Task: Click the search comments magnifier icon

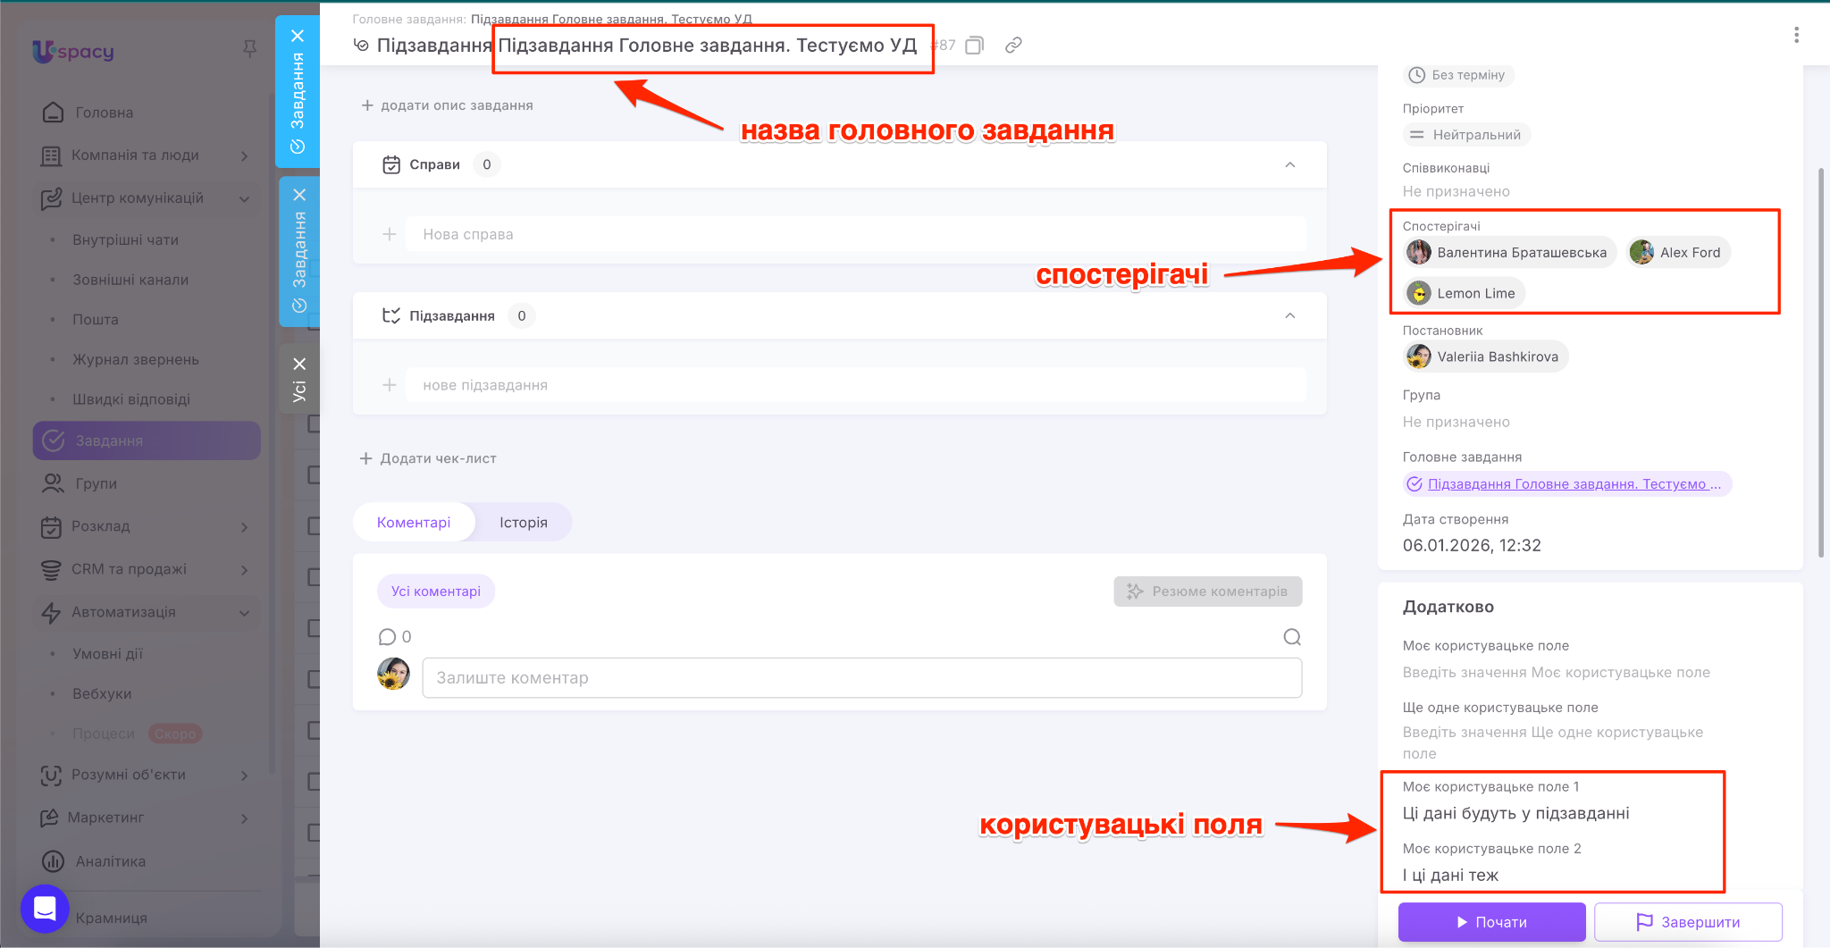Action: [1292, 637]
